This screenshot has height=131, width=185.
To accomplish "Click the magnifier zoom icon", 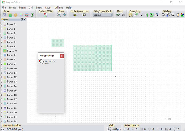I will pyautogui.click(x=64, y=15).
